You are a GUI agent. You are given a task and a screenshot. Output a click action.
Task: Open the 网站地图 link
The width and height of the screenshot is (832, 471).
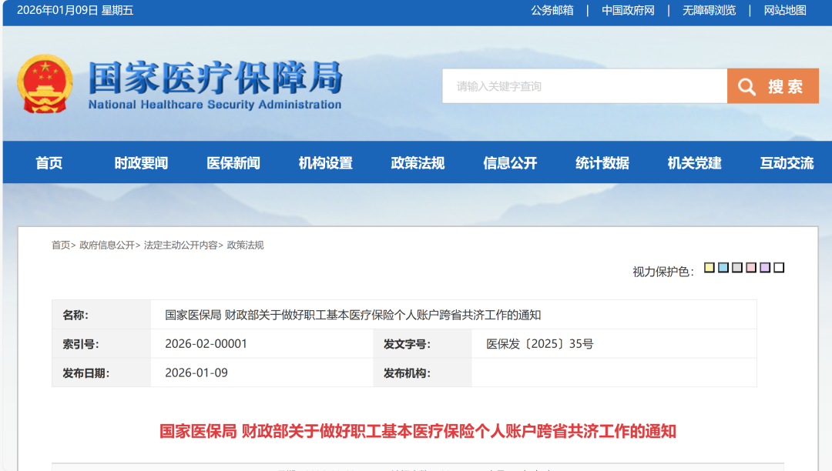click(x=785, y=10)
